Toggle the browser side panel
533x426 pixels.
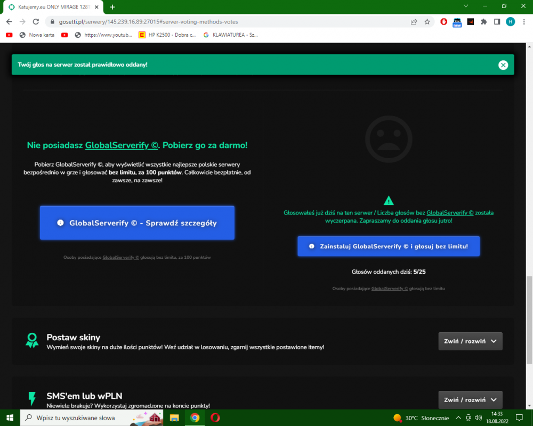(497, 22)
